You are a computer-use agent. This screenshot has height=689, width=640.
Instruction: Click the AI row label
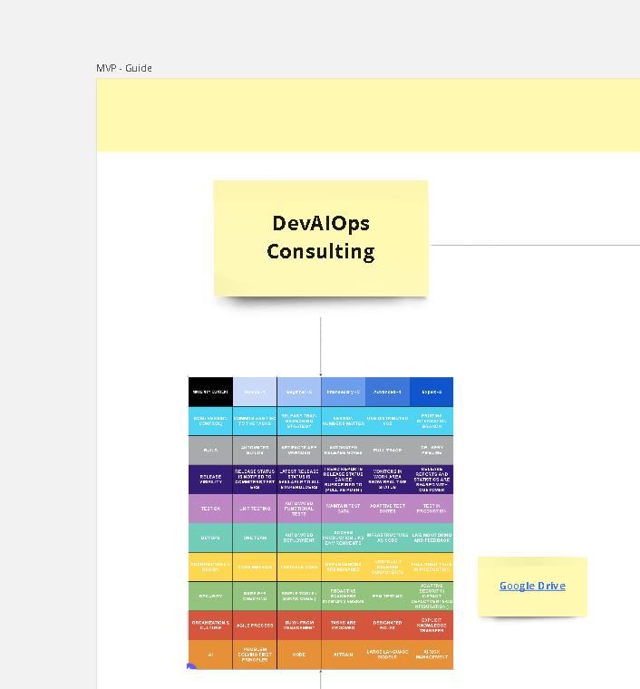tap(210, 655)
